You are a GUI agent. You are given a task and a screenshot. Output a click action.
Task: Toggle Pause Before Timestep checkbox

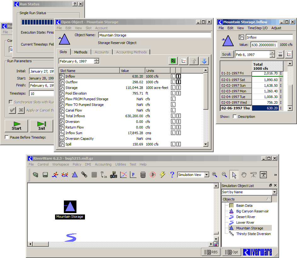click(x=7, y=137)
